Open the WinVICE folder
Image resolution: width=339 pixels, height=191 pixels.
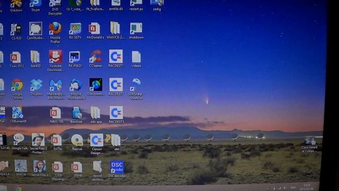click(x=115, y=31)
